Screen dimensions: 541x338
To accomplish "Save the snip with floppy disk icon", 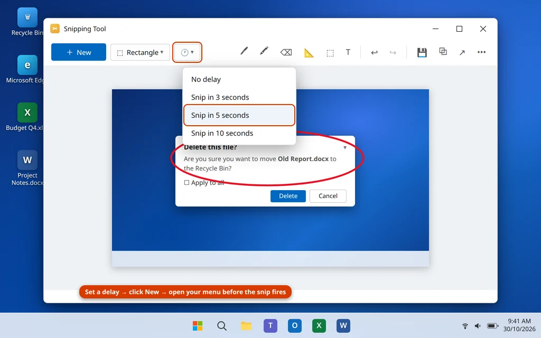I will click(x=422, y=52).
